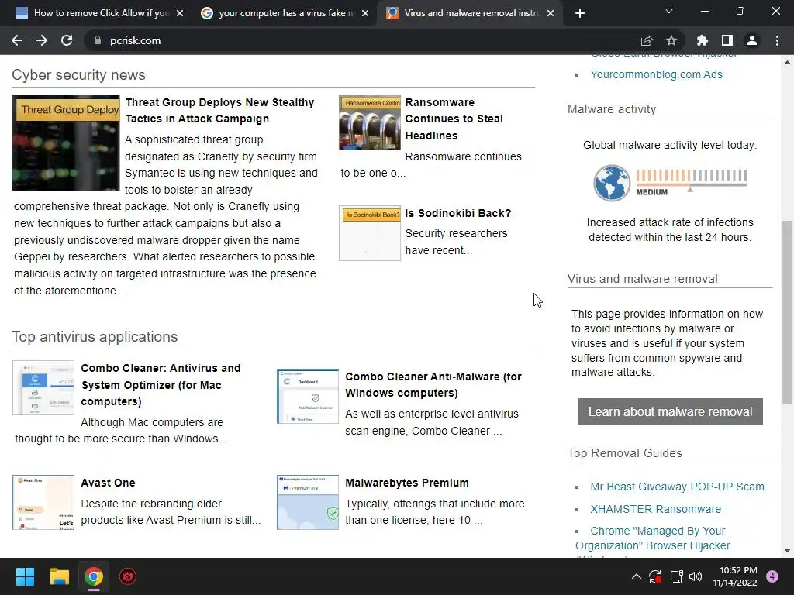This screenshot has width=794, height=595.
Task: Click the 'Is Sodinokibi Back?' thumbnail
Action: point(370,233)
